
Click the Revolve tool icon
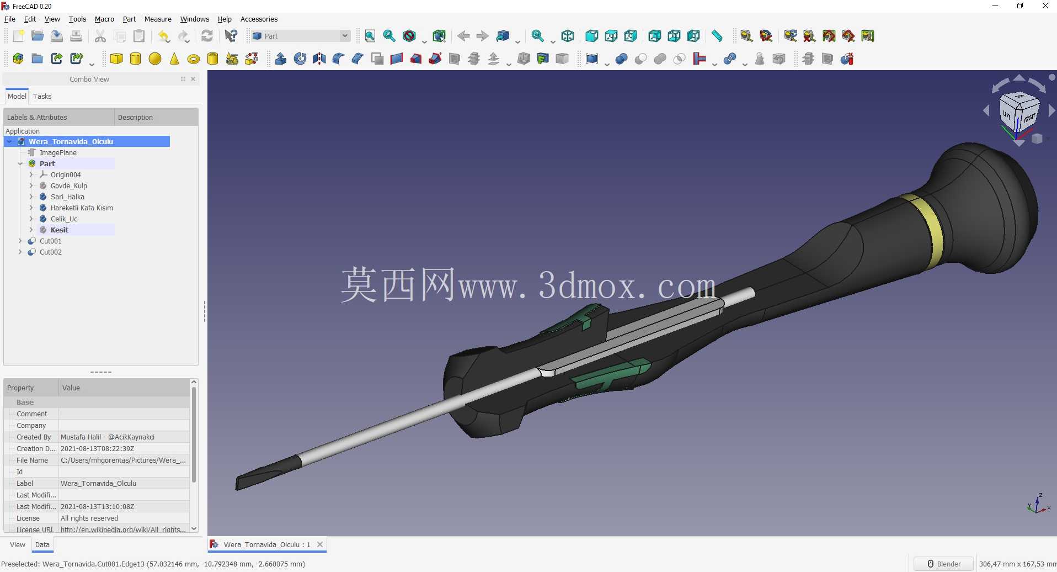click(300, 59)
